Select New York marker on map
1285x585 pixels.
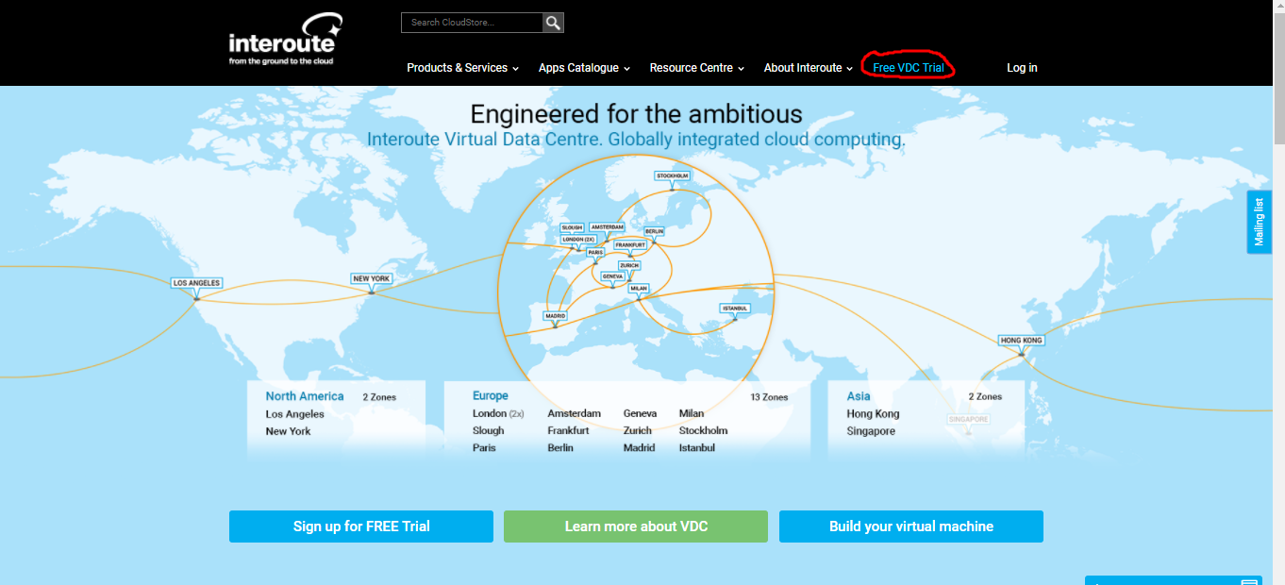[x=372, y=279]
